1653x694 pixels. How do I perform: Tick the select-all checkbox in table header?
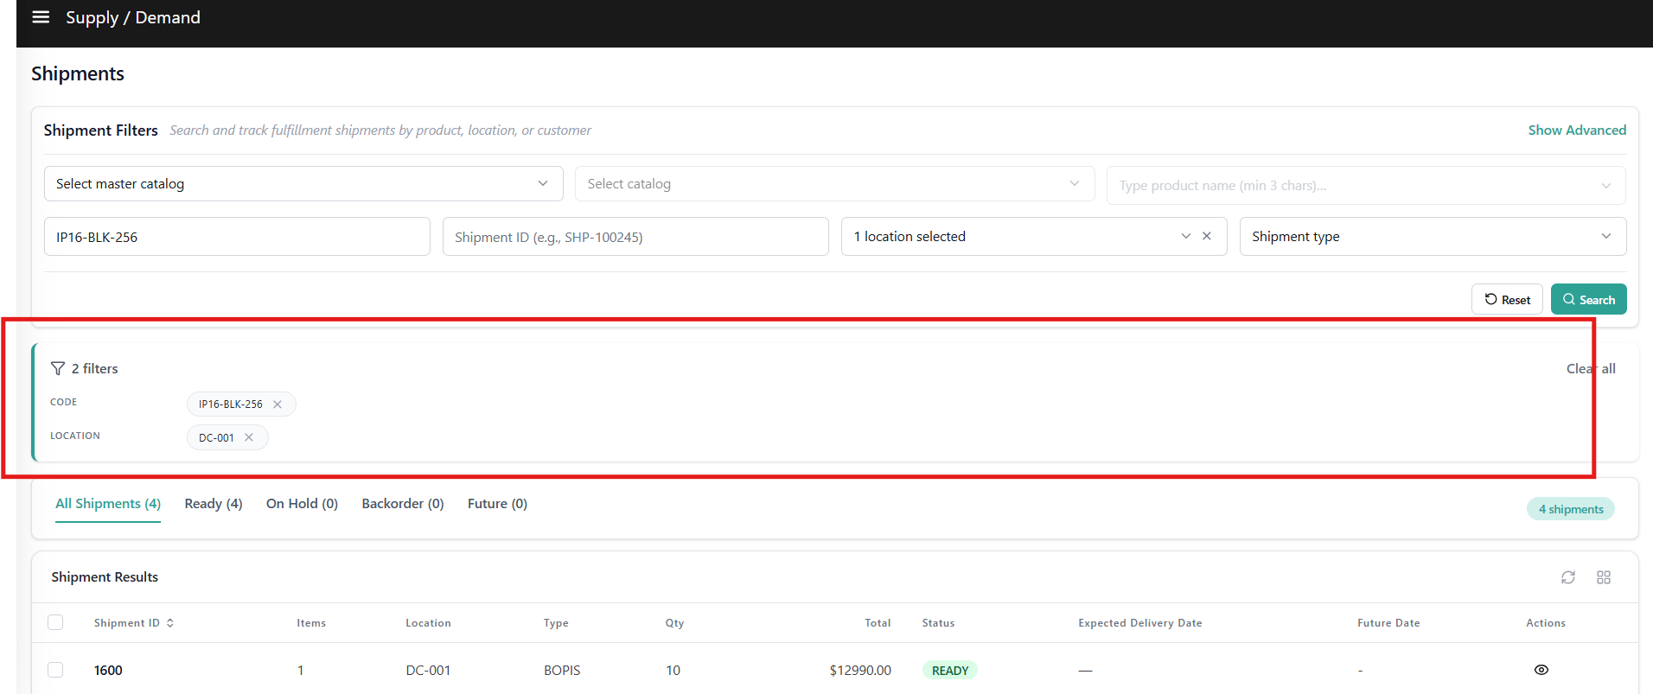click(x=55, y=622)
